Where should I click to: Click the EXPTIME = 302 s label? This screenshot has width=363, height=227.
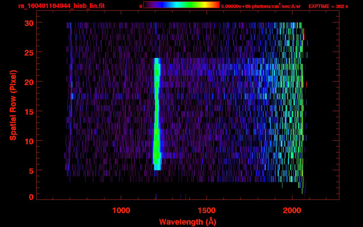[328, 6]
